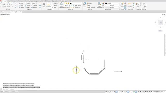Toggle grid display in status bar

coord(110,92)
